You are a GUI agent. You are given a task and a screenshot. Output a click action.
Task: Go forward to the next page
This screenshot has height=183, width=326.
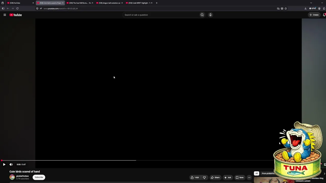tap(12, 8)
